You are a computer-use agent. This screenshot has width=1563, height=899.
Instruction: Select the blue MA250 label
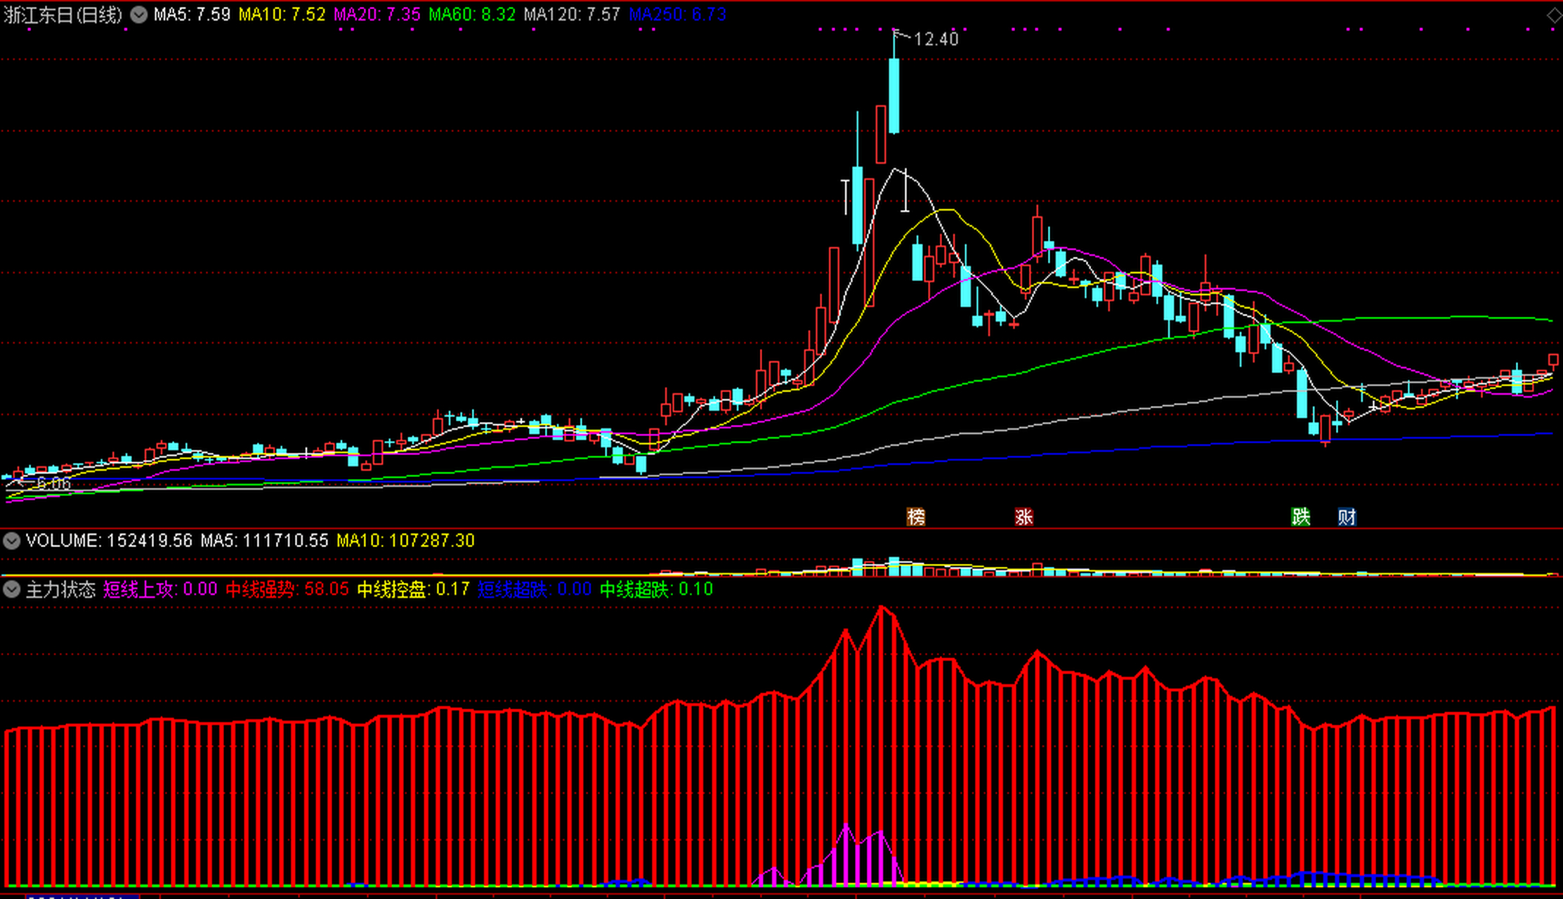pyautogui.click(x=677, y=15)
